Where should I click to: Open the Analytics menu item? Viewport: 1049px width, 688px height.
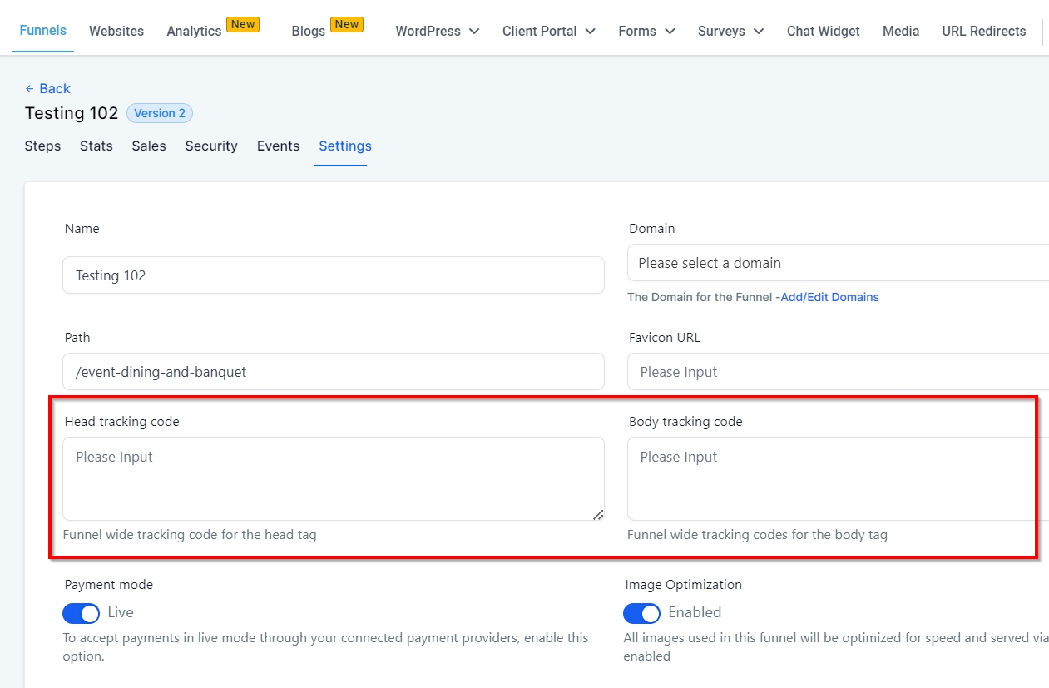pos(194,31)
